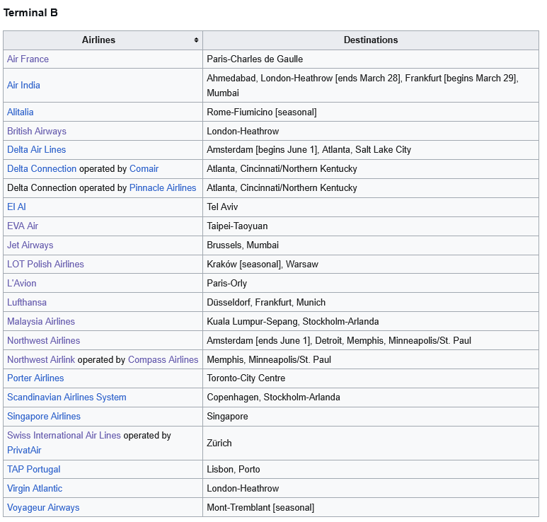Screen dimensions: 547x522
Task: Open the Compass Airlines link
Action: [x=163, y=360]
